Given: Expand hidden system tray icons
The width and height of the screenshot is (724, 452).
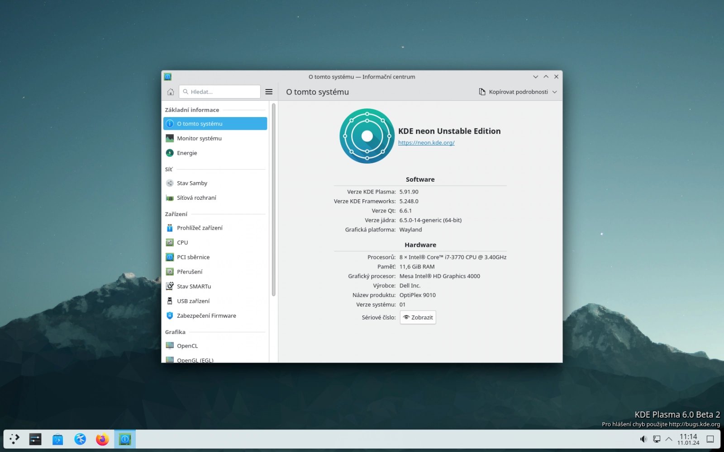Looking at the screenshot, I should (669, 439).
